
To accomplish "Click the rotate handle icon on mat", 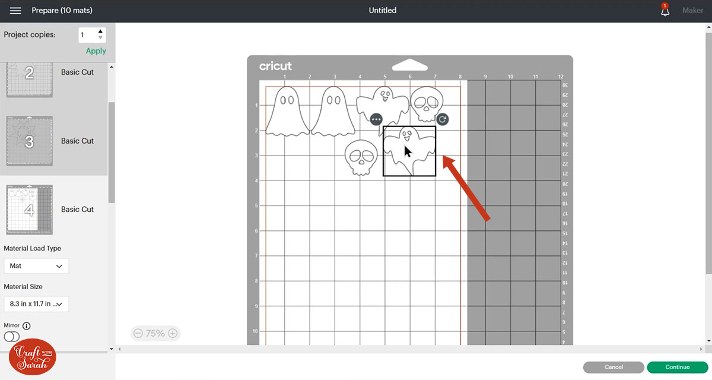I will (x=443, y=119).
